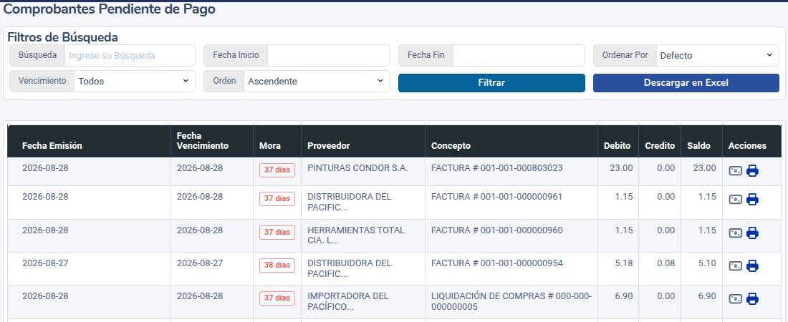The height and width of the screenshot is (322, 788).
Task: Open payment icon for IMPORTADORA DEL PACÍFICO row
Action: (x=735, y=299)
